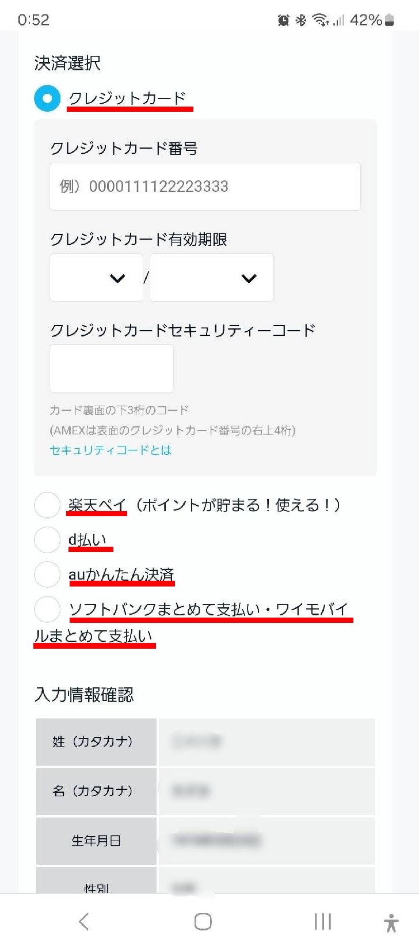Choose 楽天ペイ payment option
The height and width of the screenshot is (946, 419).
click(47, 505)
